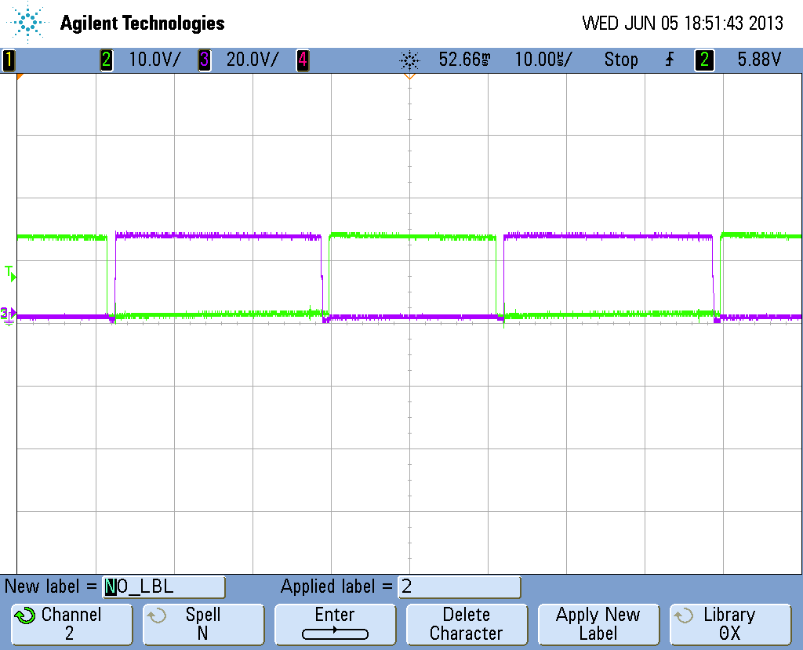
Task: Click the trigger level T marker
Action: click(9, 273)
